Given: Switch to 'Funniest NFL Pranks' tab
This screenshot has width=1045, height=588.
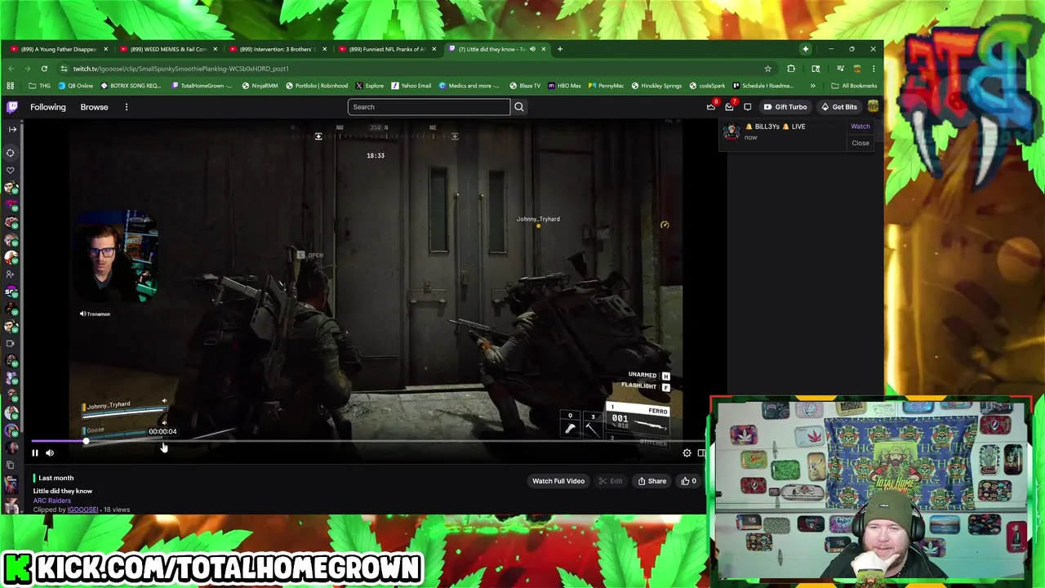Looking at the screenshot, I should 387,49.
